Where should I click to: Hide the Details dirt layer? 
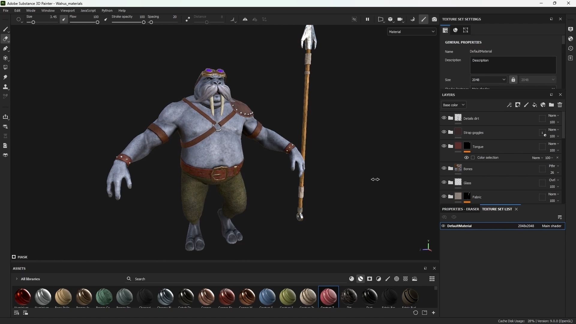444,118
